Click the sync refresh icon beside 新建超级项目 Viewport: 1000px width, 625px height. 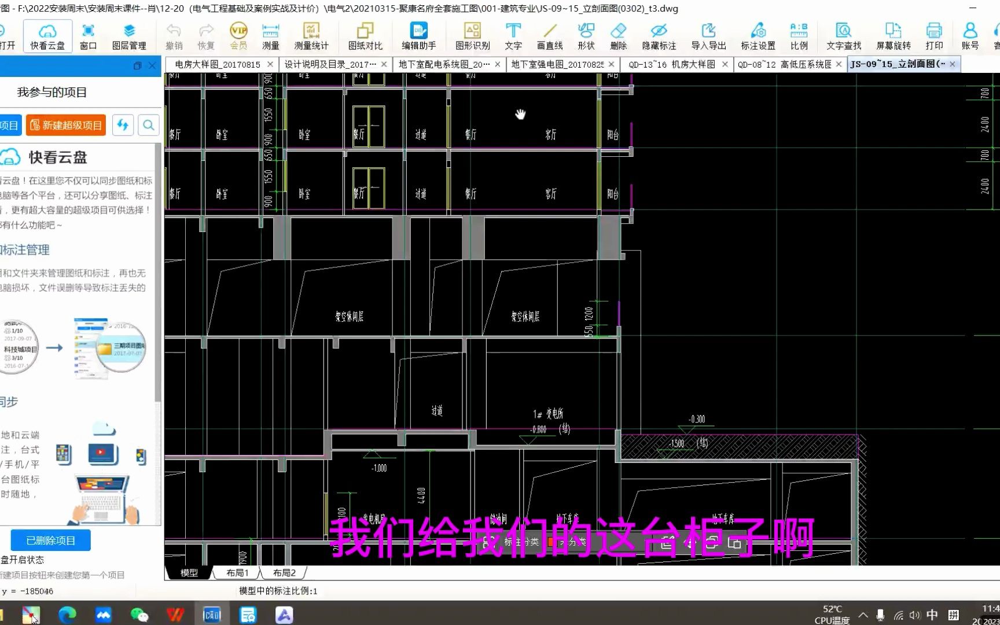(x=123, y=125)
